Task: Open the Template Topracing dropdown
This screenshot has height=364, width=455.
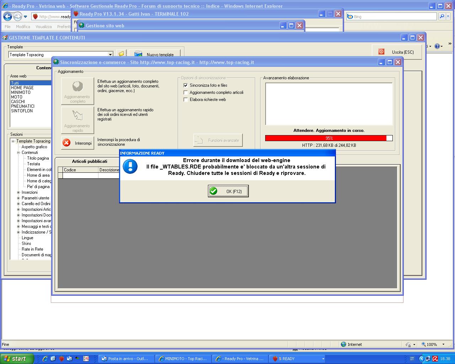Action: pos(110,54)
